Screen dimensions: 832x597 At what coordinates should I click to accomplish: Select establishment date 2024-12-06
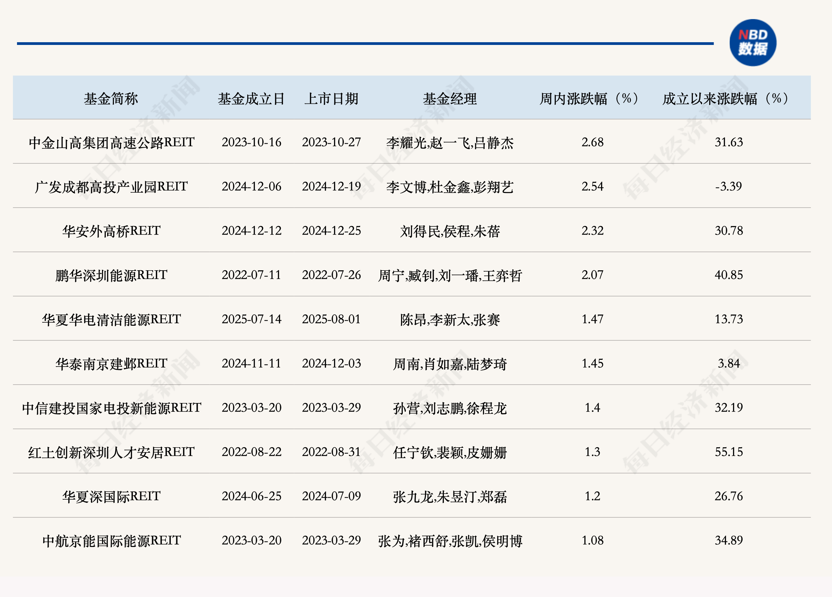pos(251,187)
